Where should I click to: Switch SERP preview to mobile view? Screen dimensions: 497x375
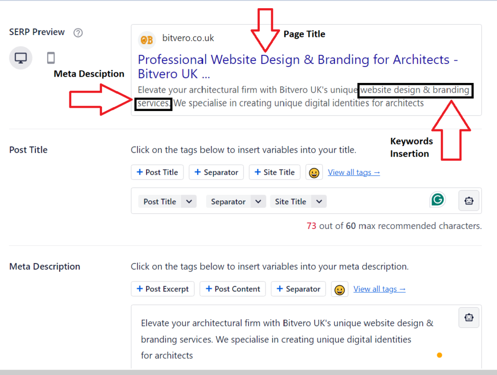50,58
